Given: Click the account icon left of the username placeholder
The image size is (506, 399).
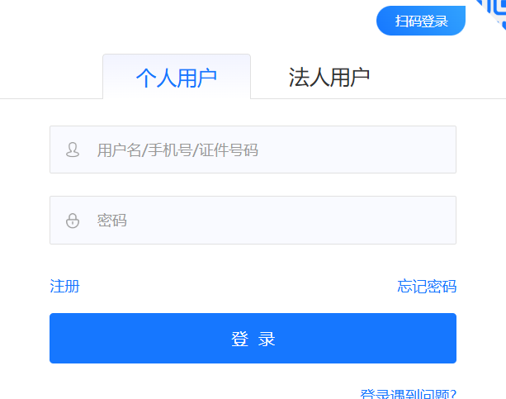Looking at the screenshot, I should click(x=73, y=150).
